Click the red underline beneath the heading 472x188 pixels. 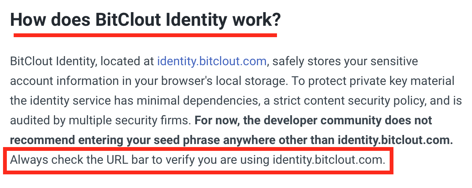point(145,35)
